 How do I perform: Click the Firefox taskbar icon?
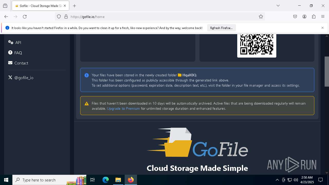click(131, 180)
